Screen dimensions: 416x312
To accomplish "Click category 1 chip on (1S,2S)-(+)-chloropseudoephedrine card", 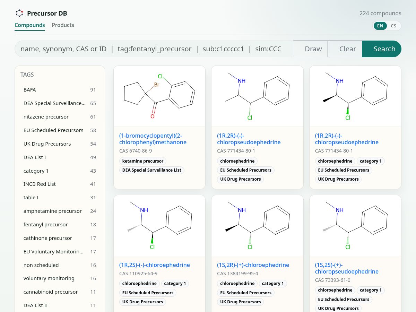I will point(371,290).
